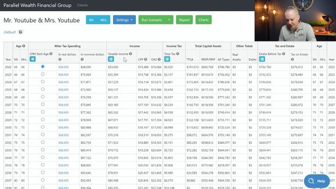Click nominal spending value $70,069
This screenshot has width=336, height=189.
[x=86, y=75]
